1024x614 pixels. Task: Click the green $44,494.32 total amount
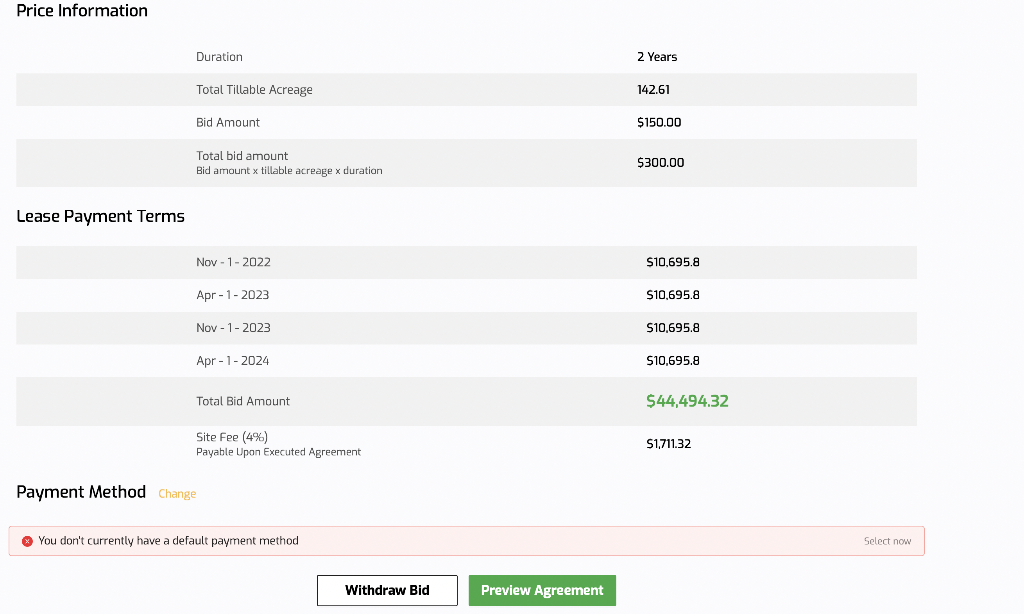pos(687,401)
